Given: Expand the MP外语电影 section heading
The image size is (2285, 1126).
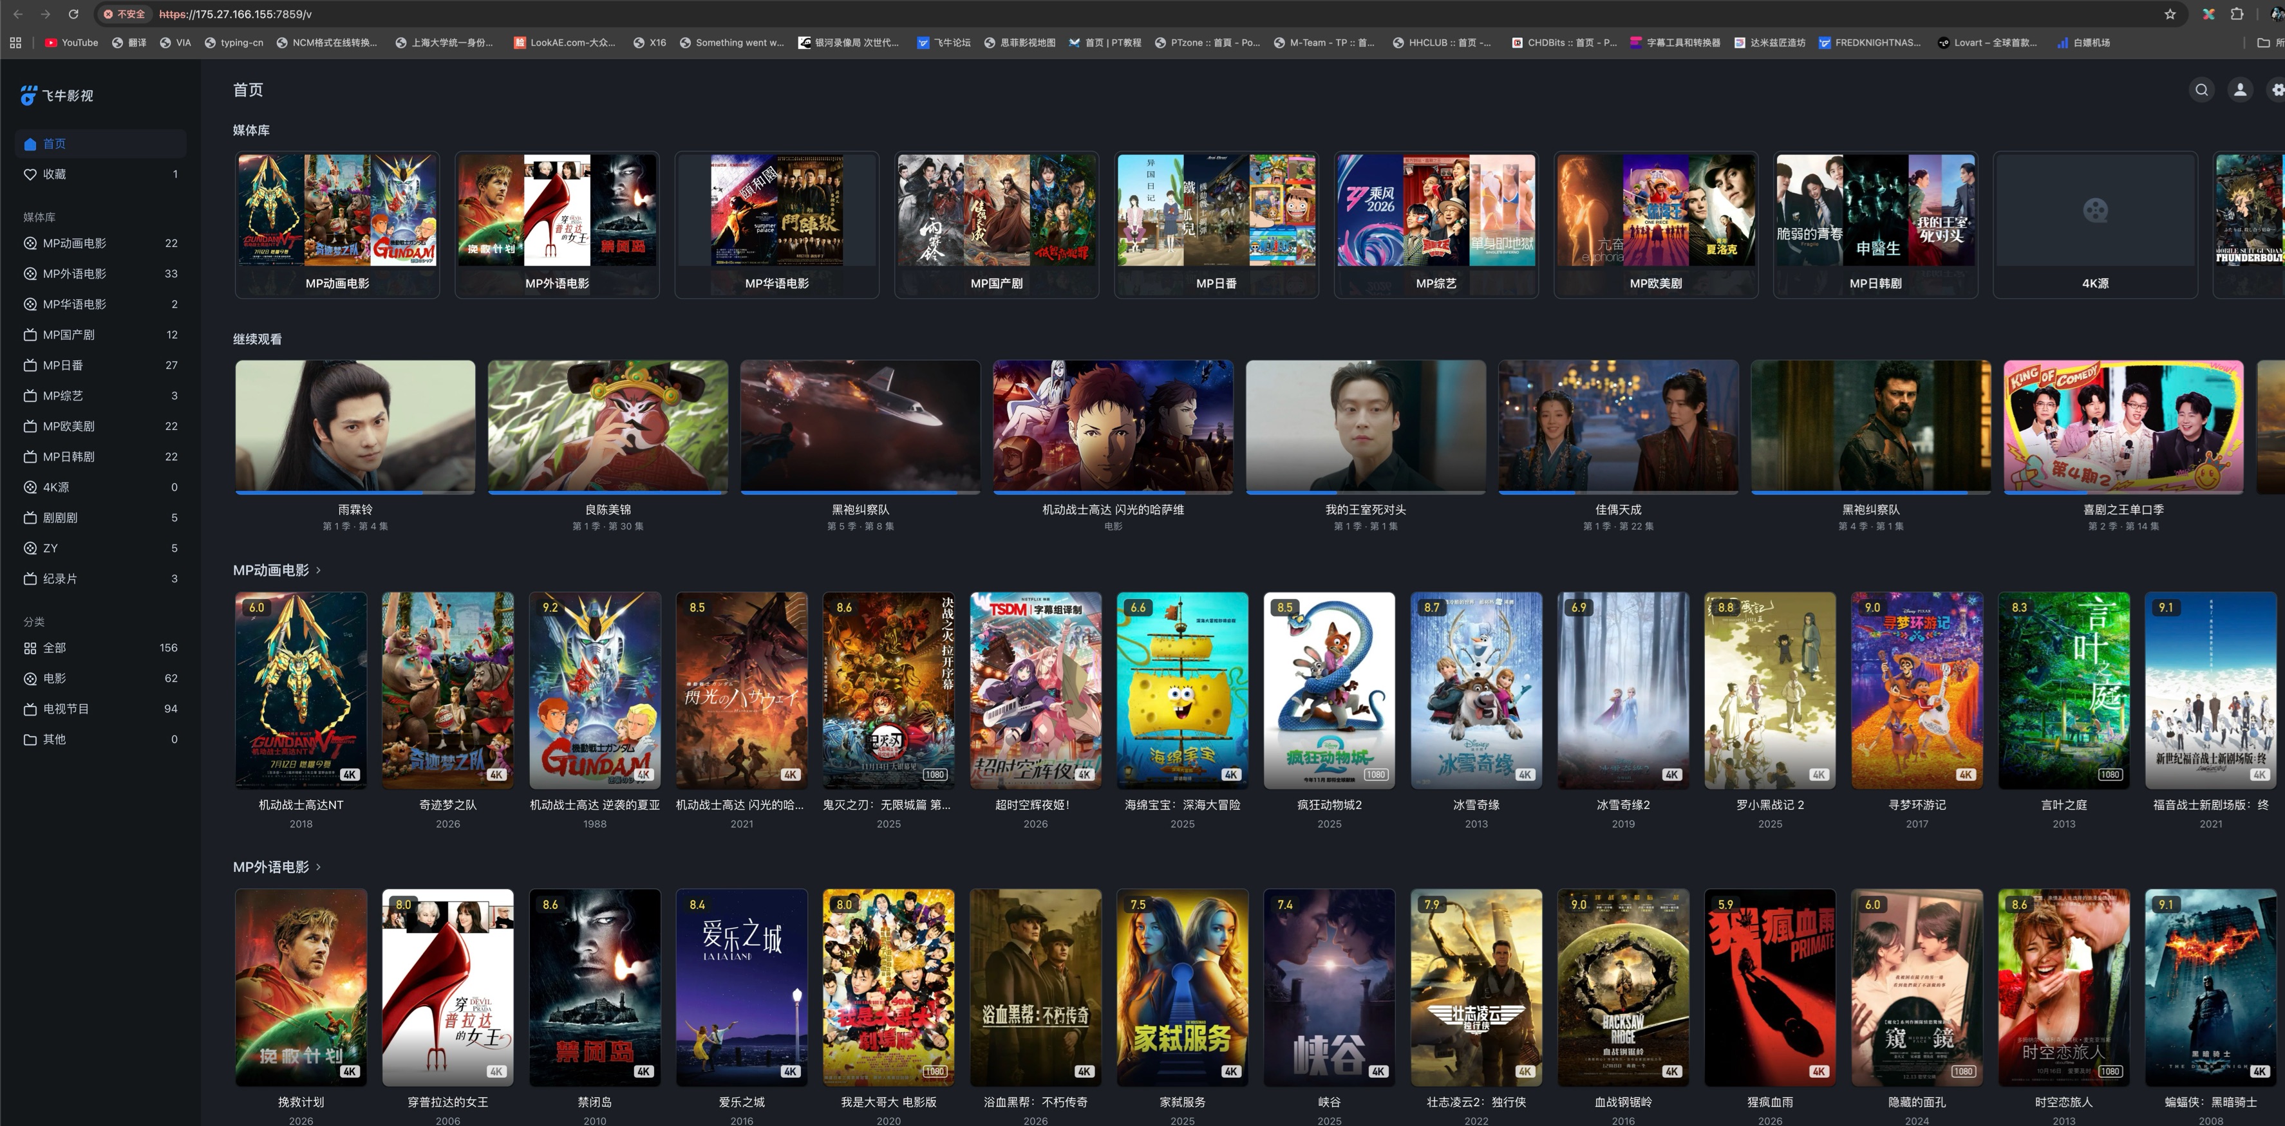Looking at the screenshot, I should (x=277, y=867).
